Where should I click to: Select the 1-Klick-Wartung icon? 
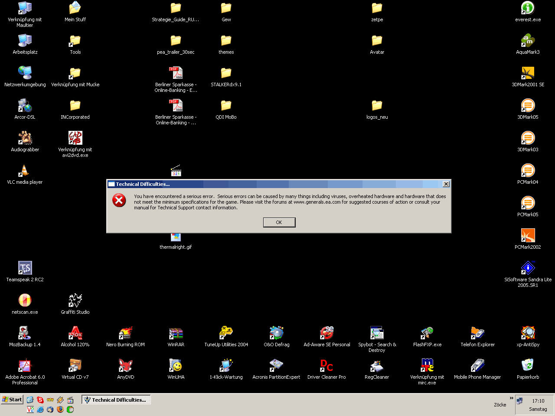[x=226, y=369]
